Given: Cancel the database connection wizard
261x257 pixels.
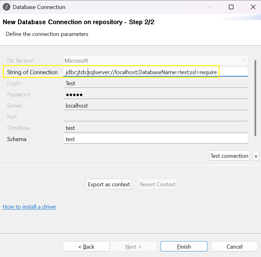Looking at the screenshot, I should (x=234, y=247).
